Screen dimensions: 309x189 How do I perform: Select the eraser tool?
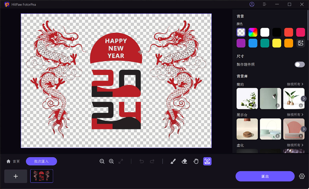[184, 162]
